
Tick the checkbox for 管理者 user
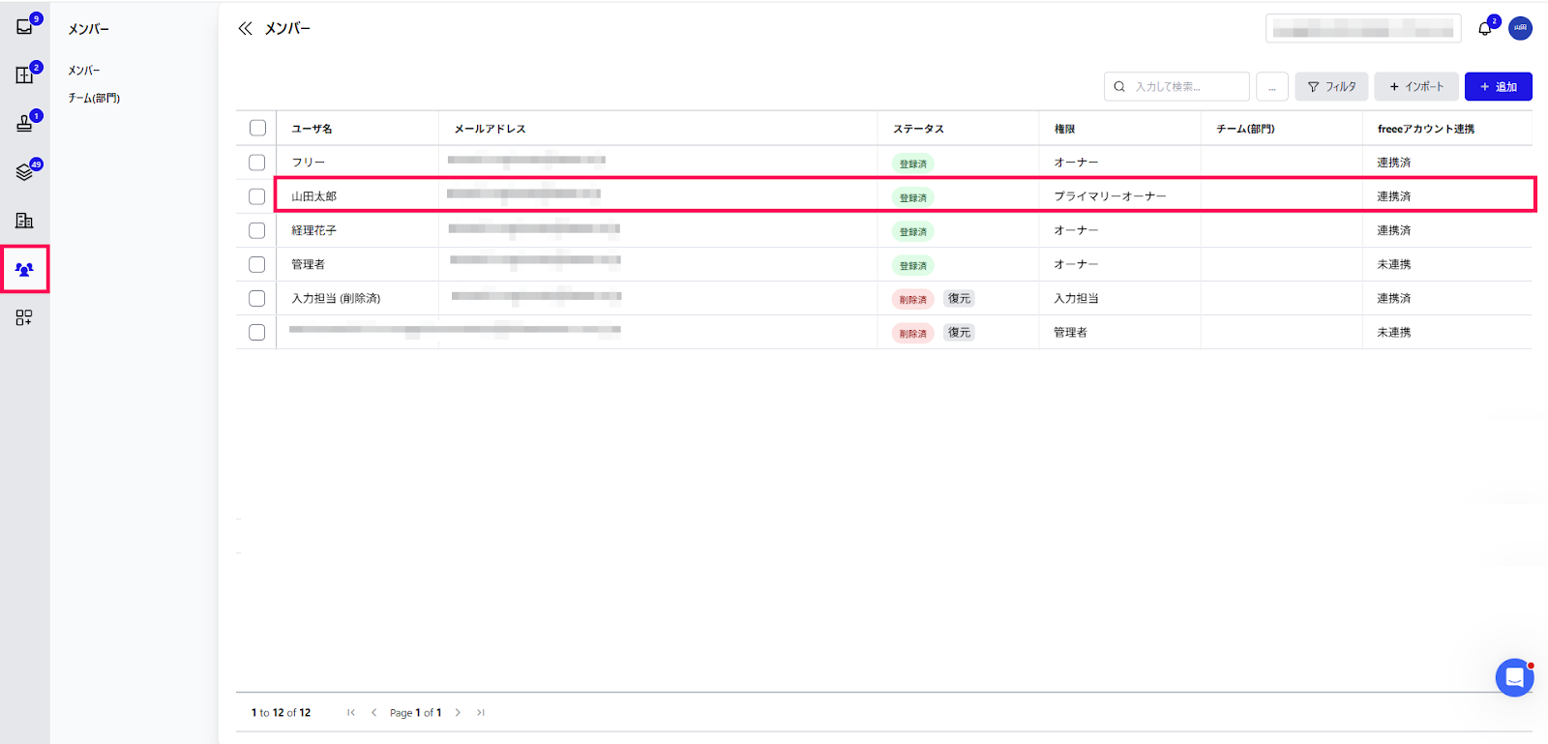pyautogui.click(x=257, y=264)
